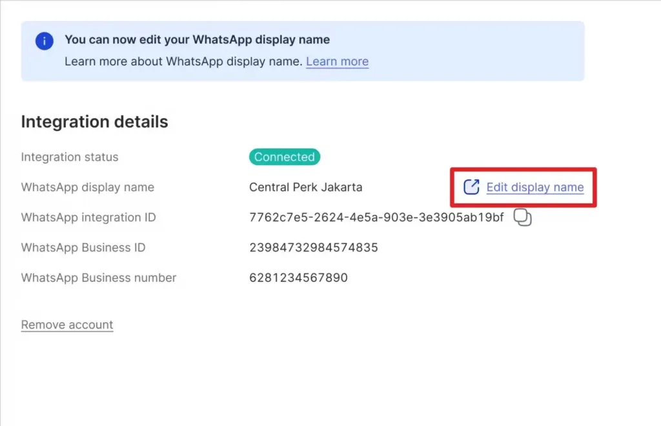The width and height of the screenshot is (661, 426).
Task: Click the WhatsApp integration ID value text
Action: pos(376,218)
